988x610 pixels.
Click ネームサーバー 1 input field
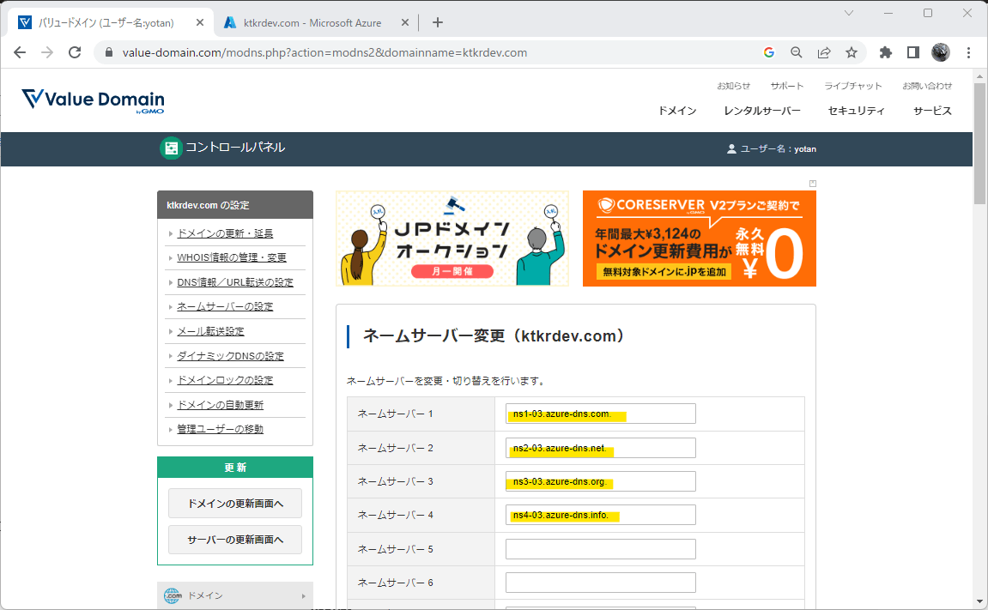click(x=601, y=414)
